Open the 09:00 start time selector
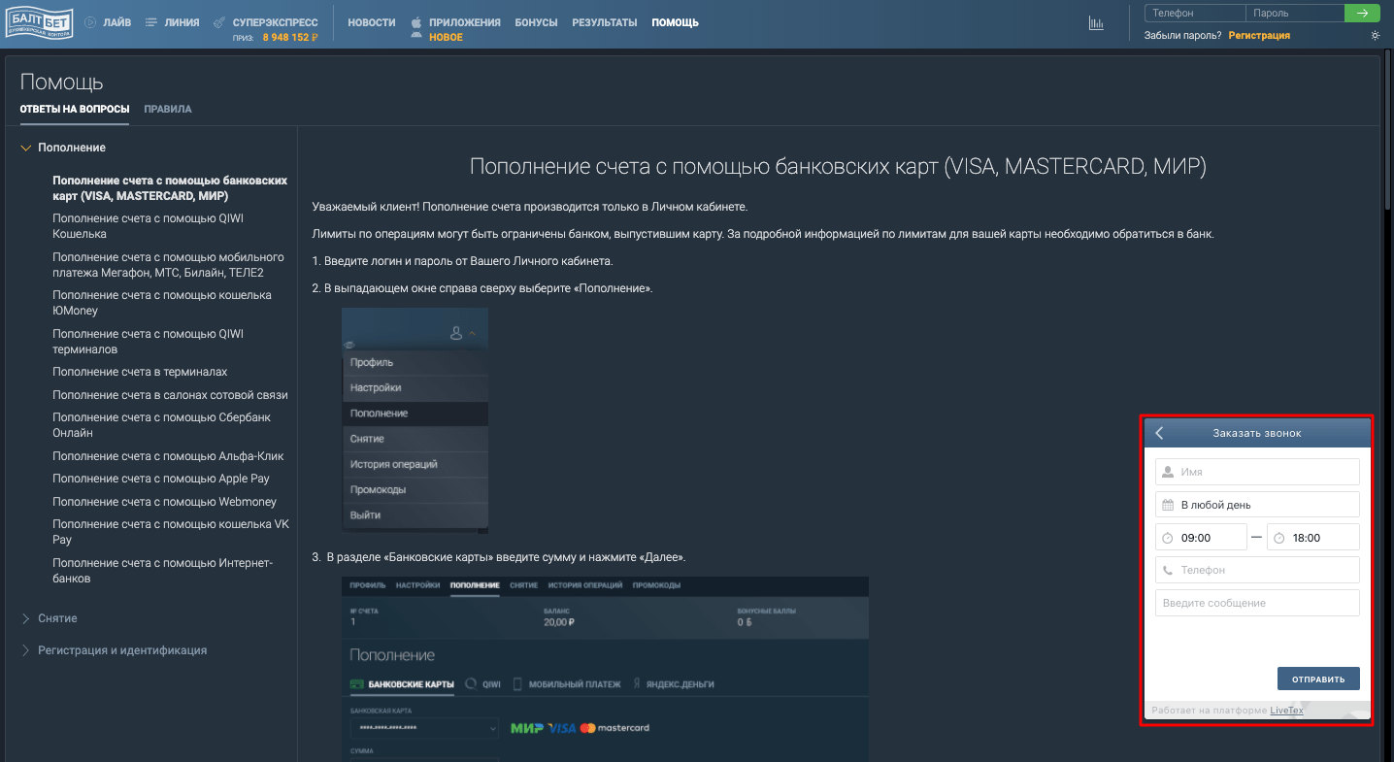Image resolution: width=1394 pixels, height=762 pixels. point(1201,537)
